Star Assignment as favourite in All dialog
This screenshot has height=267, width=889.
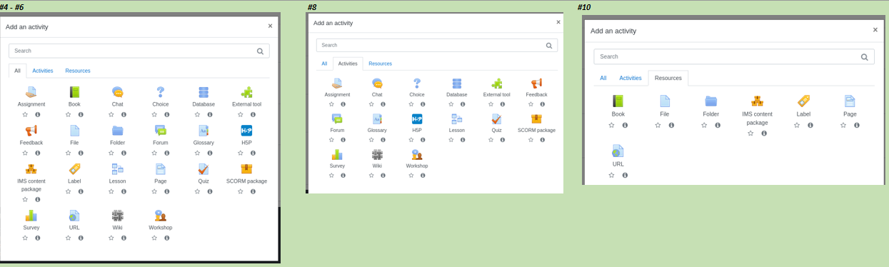[x=25, y=114]
